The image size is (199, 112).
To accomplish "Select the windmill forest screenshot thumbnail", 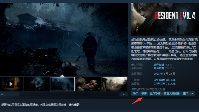I will [37, 84].
